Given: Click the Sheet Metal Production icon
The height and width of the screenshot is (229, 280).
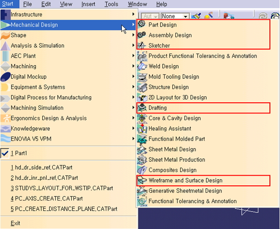Looking at the screenshot, I should pyautogui.click(x=142, y=159).
